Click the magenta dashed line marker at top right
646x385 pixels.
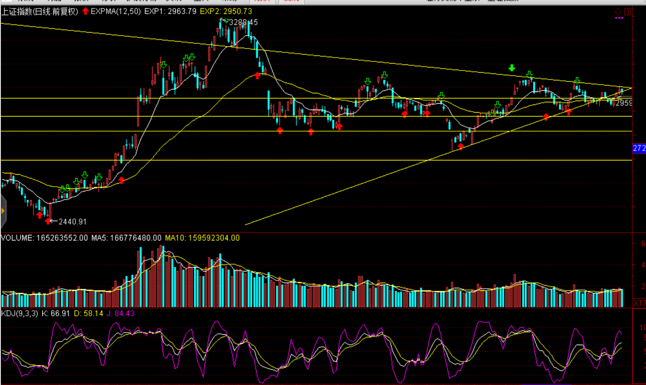tap(619, 18)
